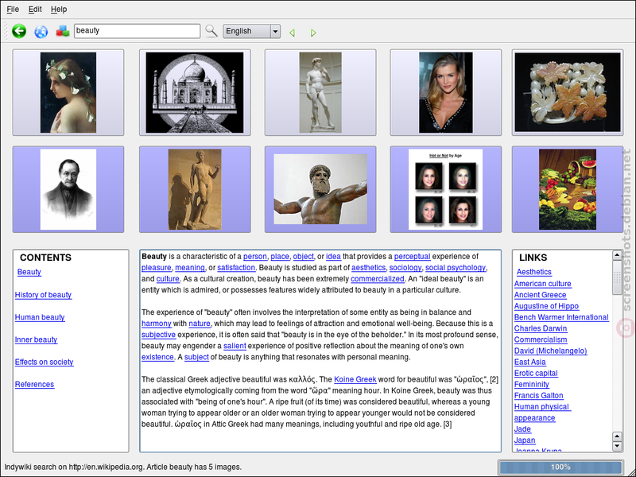Open the David (Michelangelo) link

pyautogui.click(x=550, y=351)
